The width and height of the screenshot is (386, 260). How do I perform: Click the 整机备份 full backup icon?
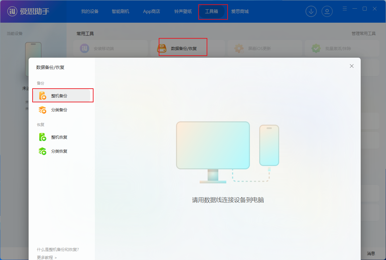tap(43, 96)
